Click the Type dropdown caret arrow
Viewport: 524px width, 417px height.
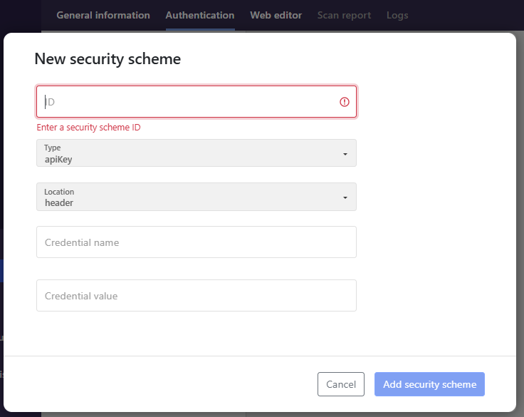coord(345,154)
